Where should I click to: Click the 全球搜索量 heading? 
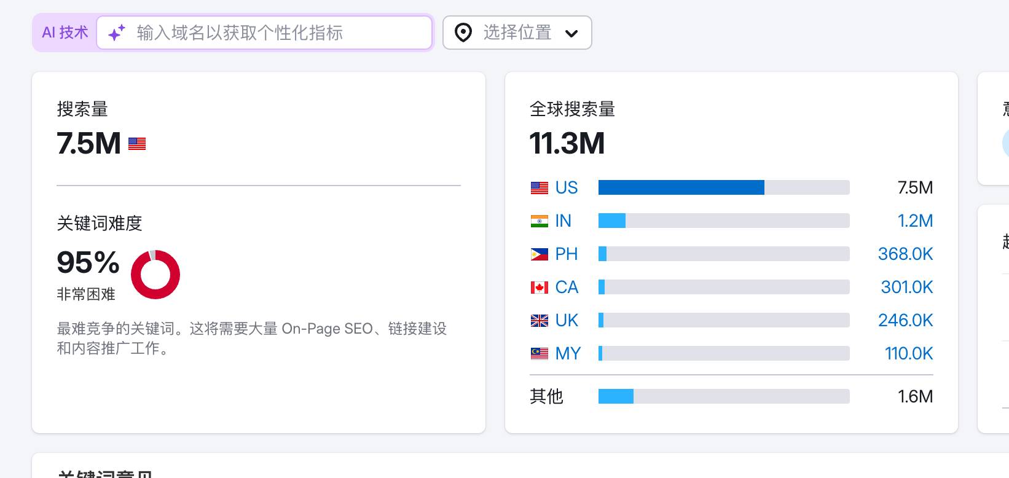573,109
